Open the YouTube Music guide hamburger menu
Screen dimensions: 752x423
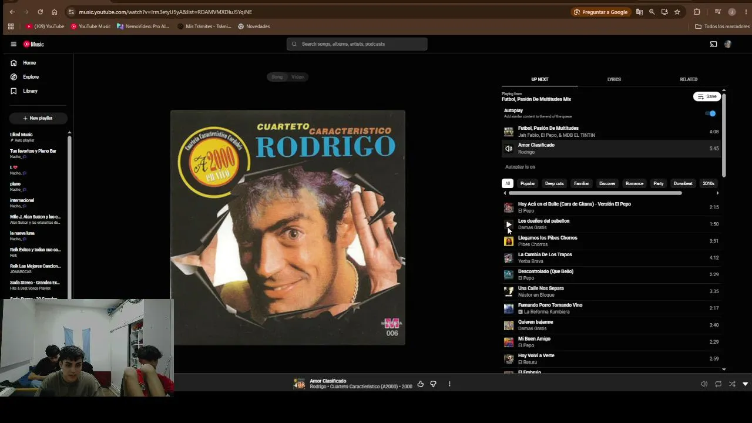click(14, 44)
